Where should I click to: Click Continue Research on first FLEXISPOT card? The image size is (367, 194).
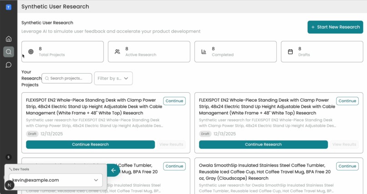click(90, 144)
